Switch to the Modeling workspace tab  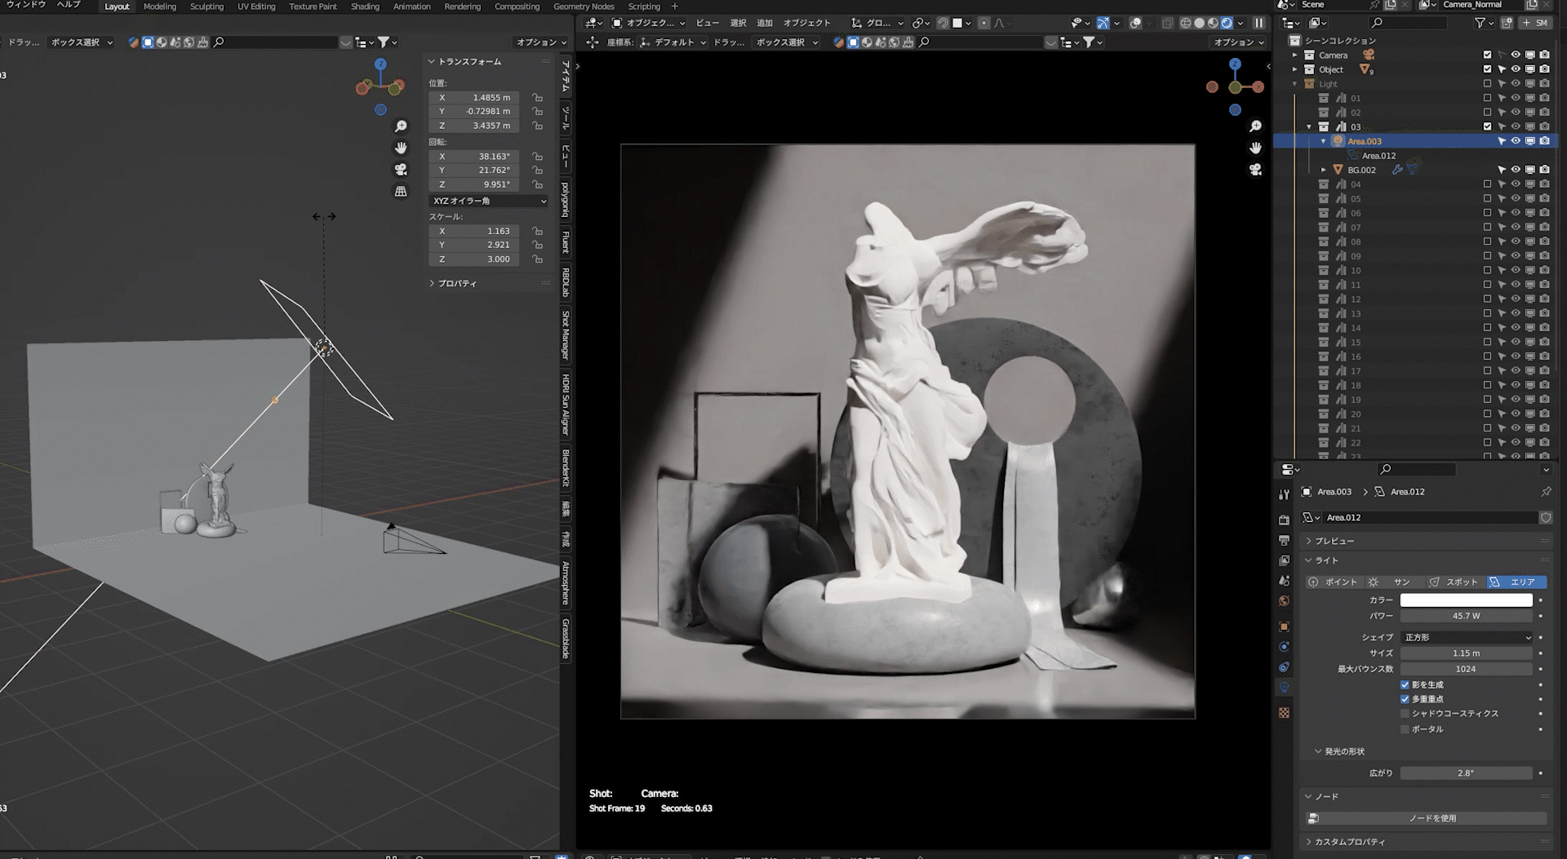160,7
